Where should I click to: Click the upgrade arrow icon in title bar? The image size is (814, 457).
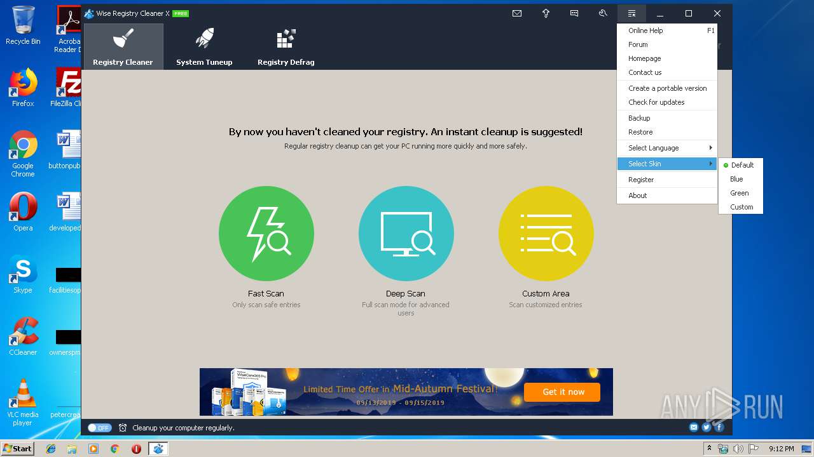546,13
